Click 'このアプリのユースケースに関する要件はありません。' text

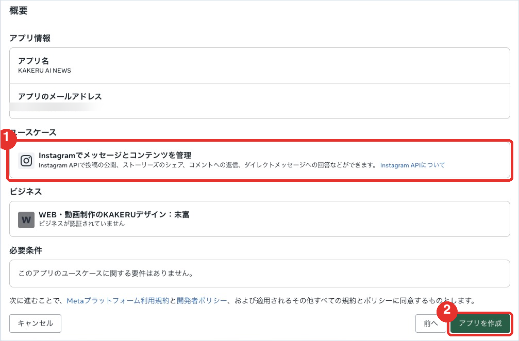click(106, 273)
